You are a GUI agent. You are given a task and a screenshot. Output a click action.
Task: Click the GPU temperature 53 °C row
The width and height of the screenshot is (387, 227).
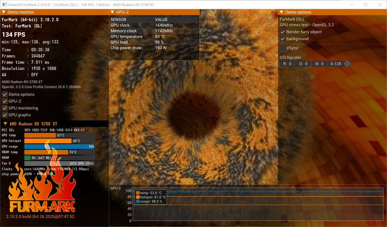tap(154, 37)
